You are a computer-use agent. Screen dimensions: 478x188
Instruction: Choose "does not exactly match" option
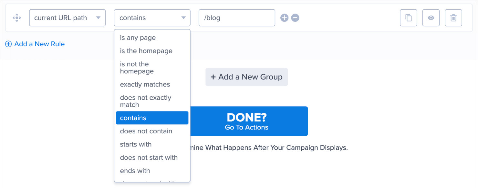coord(146,101)
